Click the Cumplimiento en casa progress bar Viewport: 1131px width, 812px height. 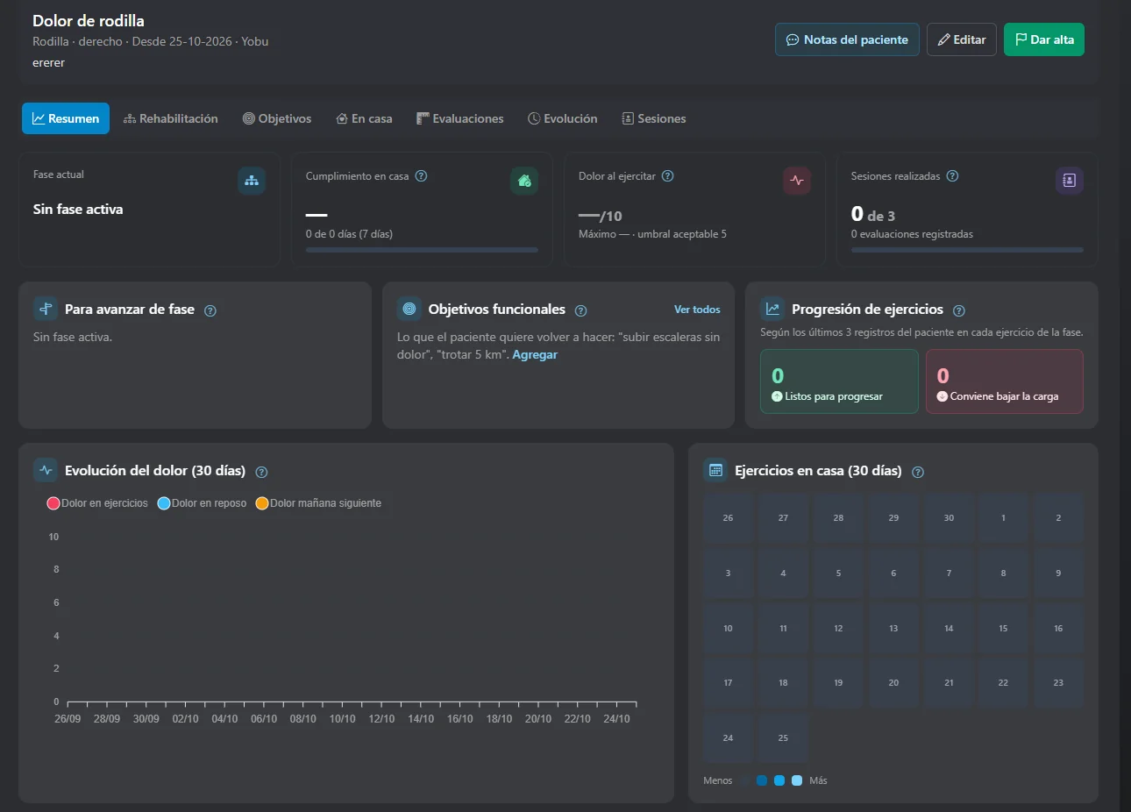coord(422,250)
